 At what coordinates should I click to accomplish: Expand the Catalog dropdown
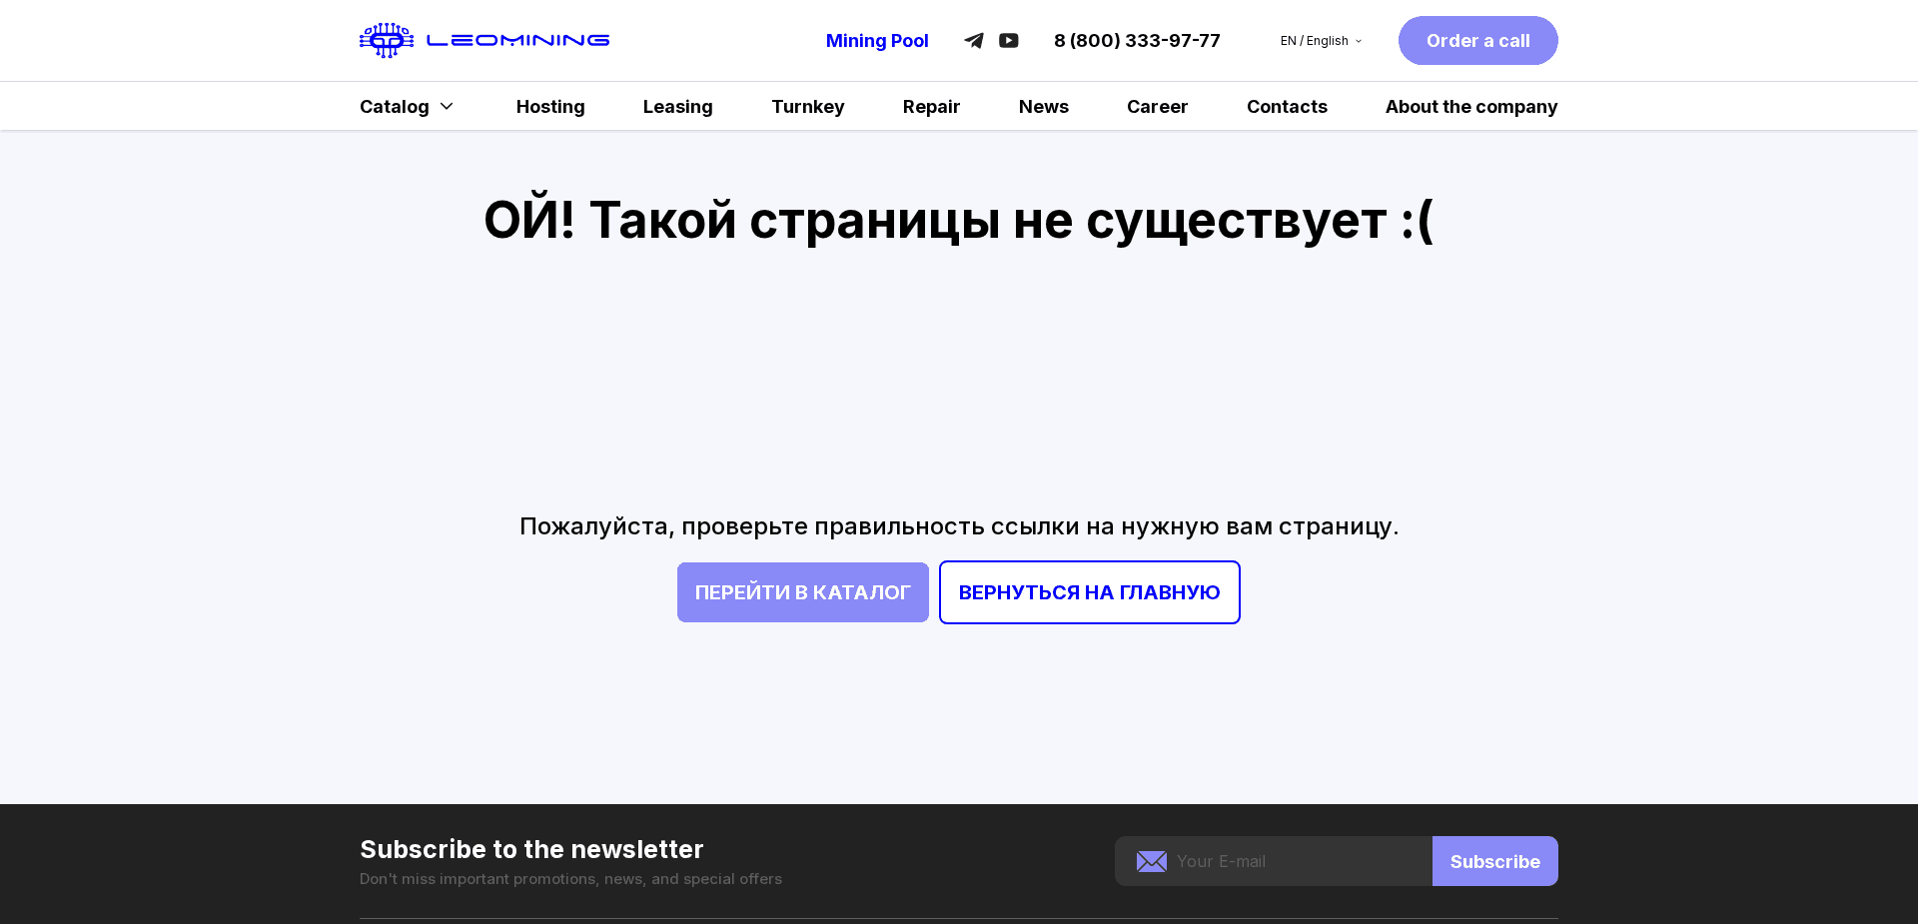click(x=395, y=106)
